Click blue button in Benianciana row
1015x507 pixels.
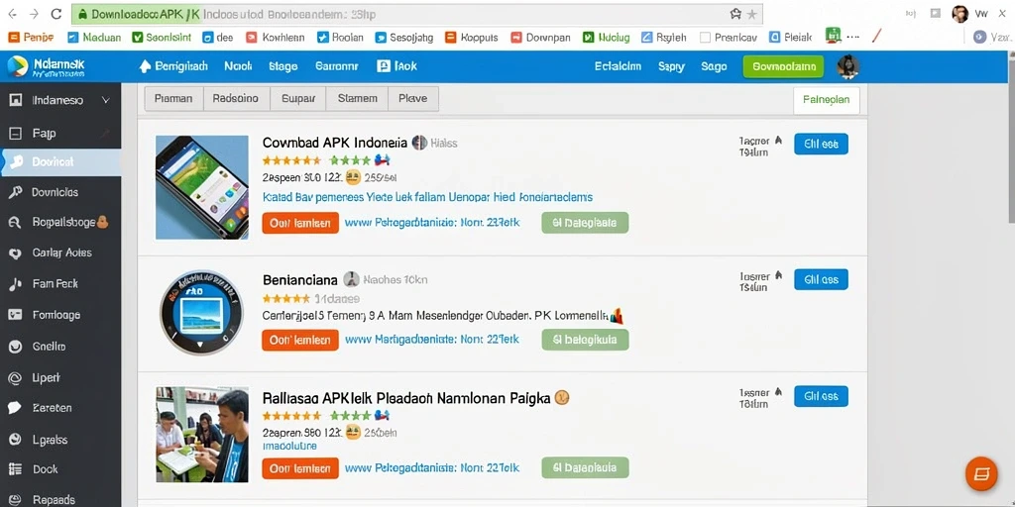pyautogui.click(x=821, y=279)
